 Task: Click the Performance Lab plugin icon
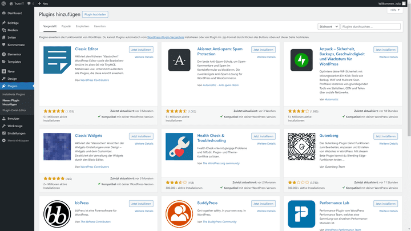pyautogui.click(x=301, y=214)
